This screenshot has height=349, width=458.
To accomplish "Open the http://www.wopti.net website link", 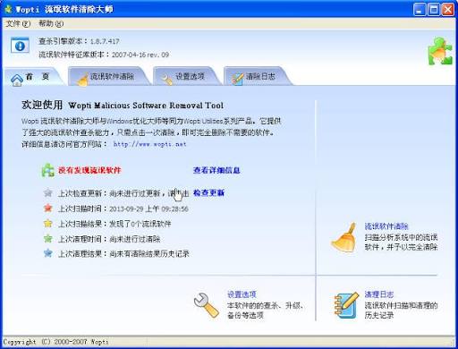I will 149,144.
